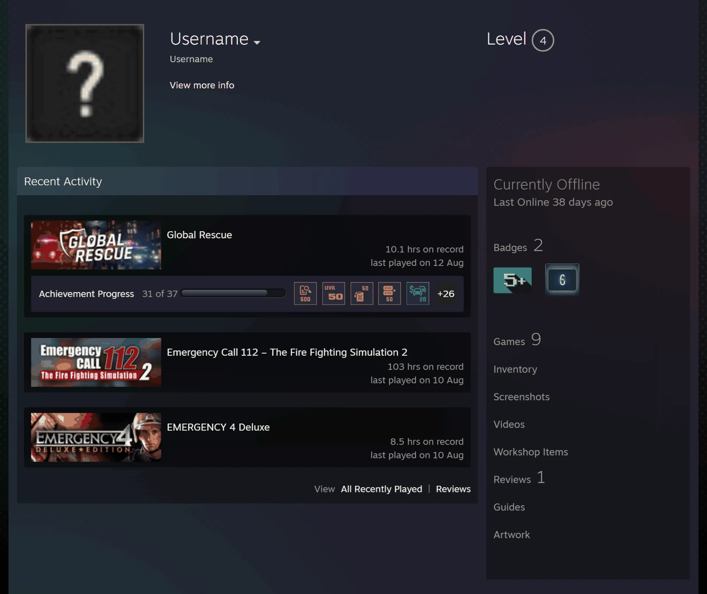This screenshot has height=594, width=707.
Task: Click the server stack 50 achievement icon
Action: click(x=390, y=294)
